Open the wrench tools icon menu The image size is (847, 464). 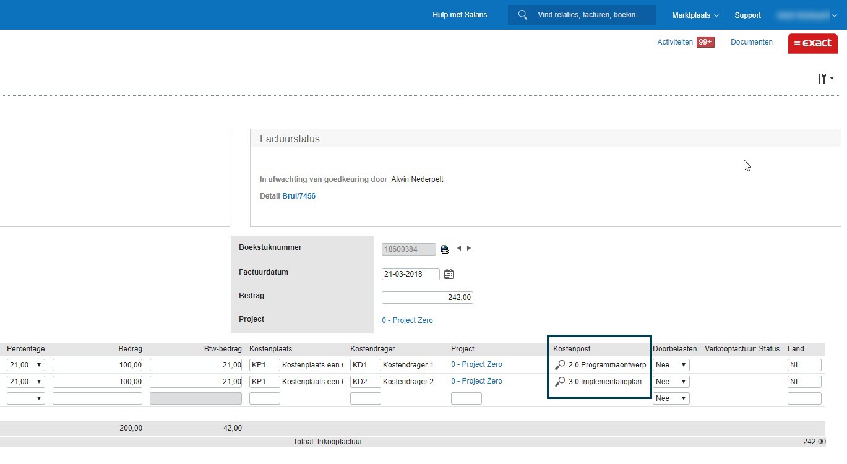tap(826, 79)
